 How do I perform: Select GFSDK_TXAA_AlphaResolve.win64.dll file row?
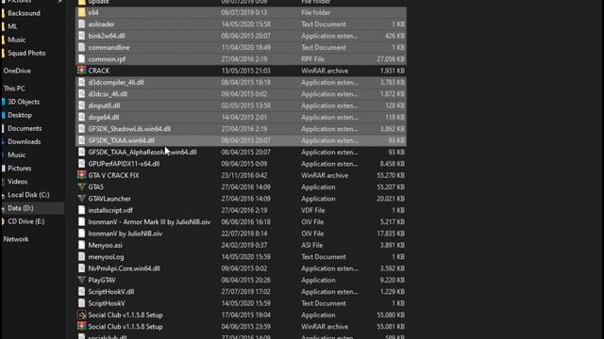tap(242, 153)
